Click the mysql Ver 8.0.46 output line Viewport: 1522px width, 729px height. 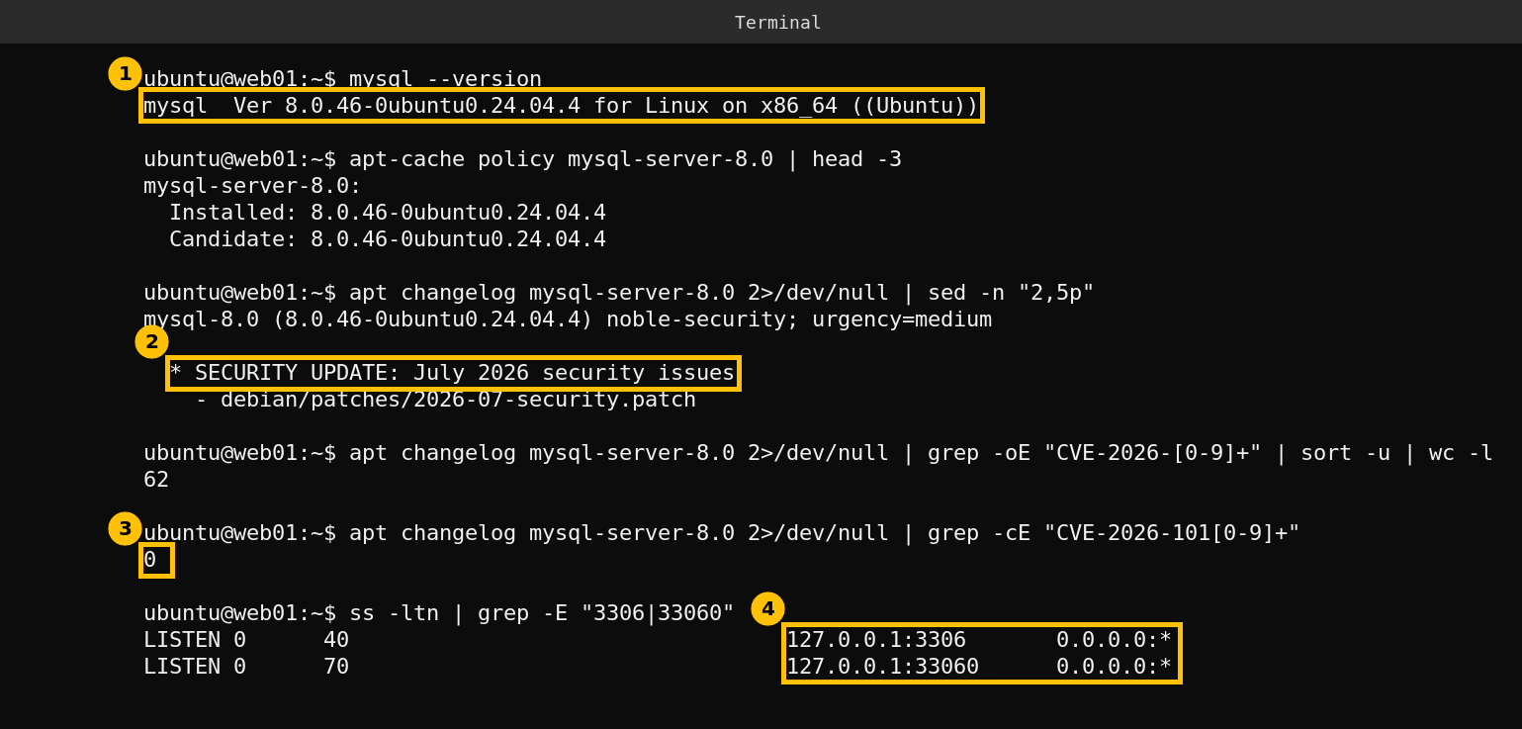tap(561, 106)
